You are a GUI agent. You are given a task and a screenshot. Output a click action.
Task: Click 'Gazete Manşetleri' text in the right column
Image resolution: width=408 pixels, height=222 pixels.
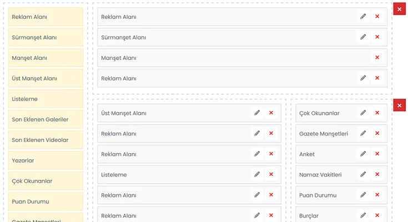tap(324, 134)
